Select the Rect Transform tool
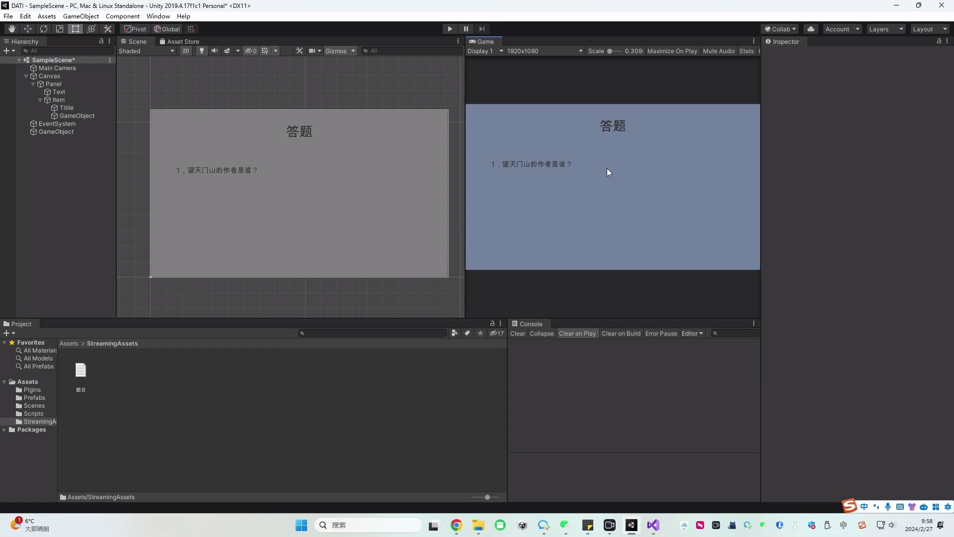Viewport: 954px width, 537px height. [x=75, y=29]
